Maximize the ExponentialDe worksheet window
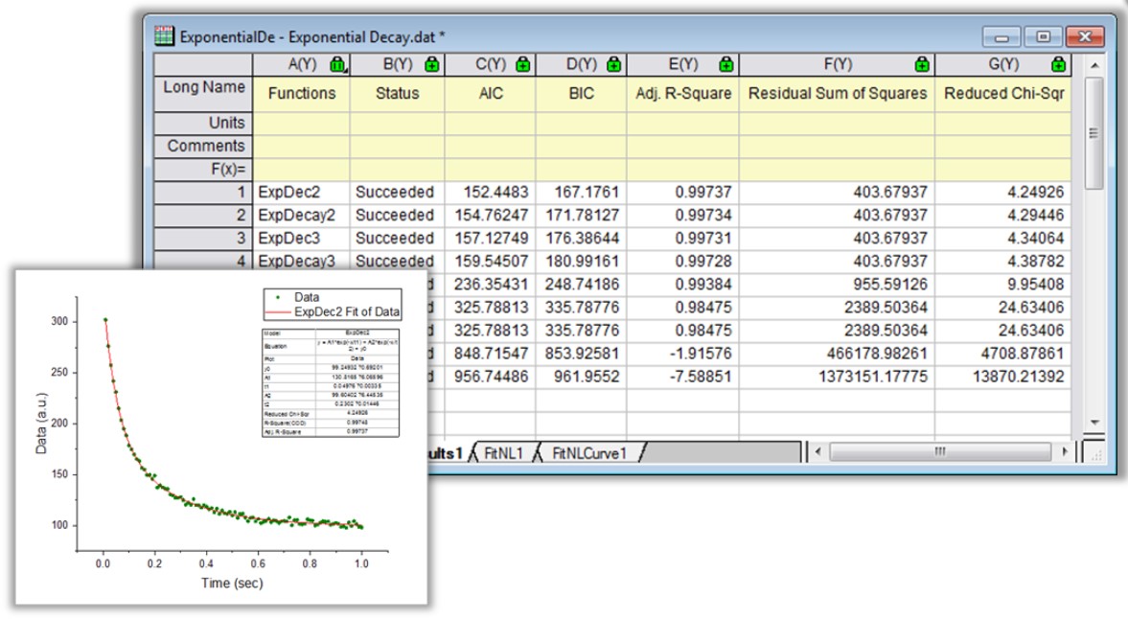 coord(1043,36)
